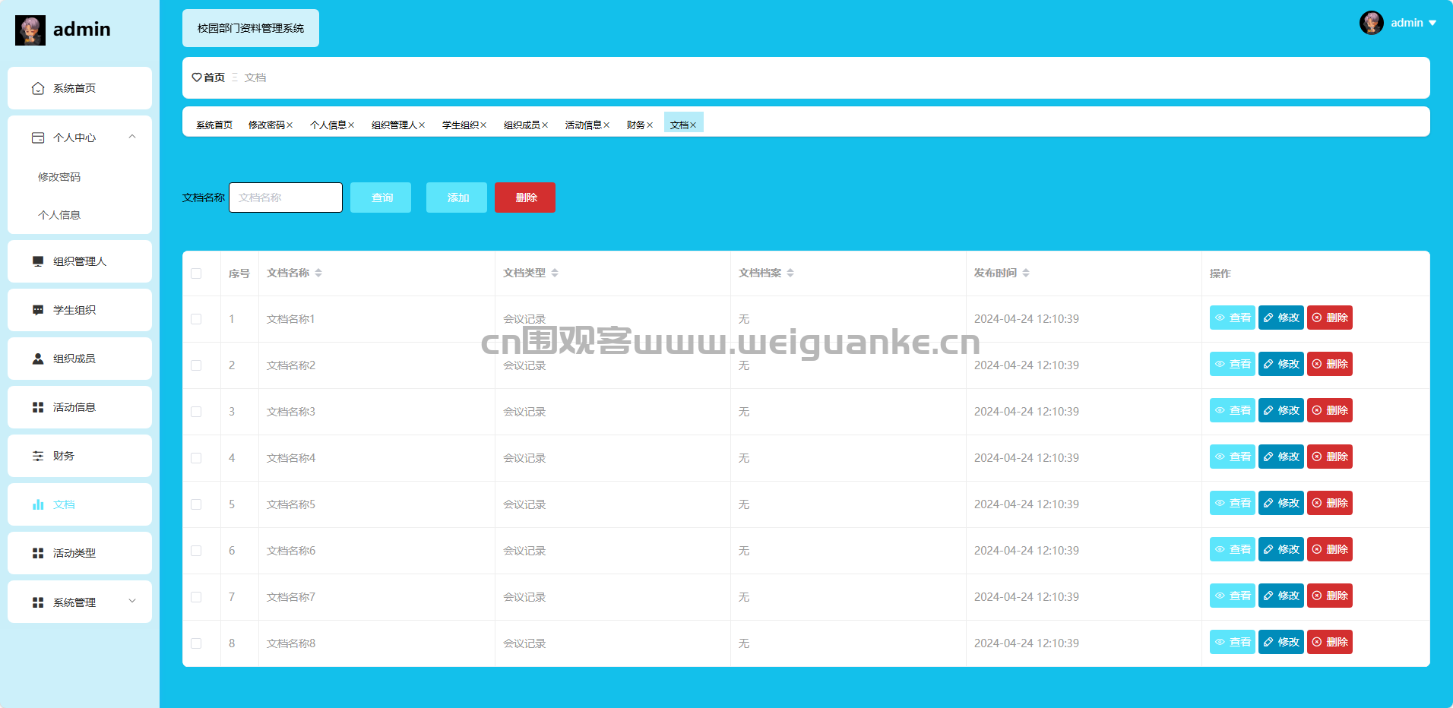Switch to the 修改密码 tab
This screenshot has width=1453, height=708.
pos(267,125)
